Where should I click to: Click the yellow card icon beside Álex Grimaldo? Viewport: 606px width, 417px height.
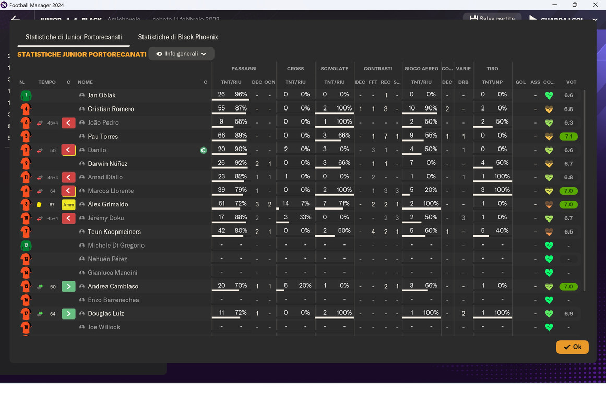[39, 205]
